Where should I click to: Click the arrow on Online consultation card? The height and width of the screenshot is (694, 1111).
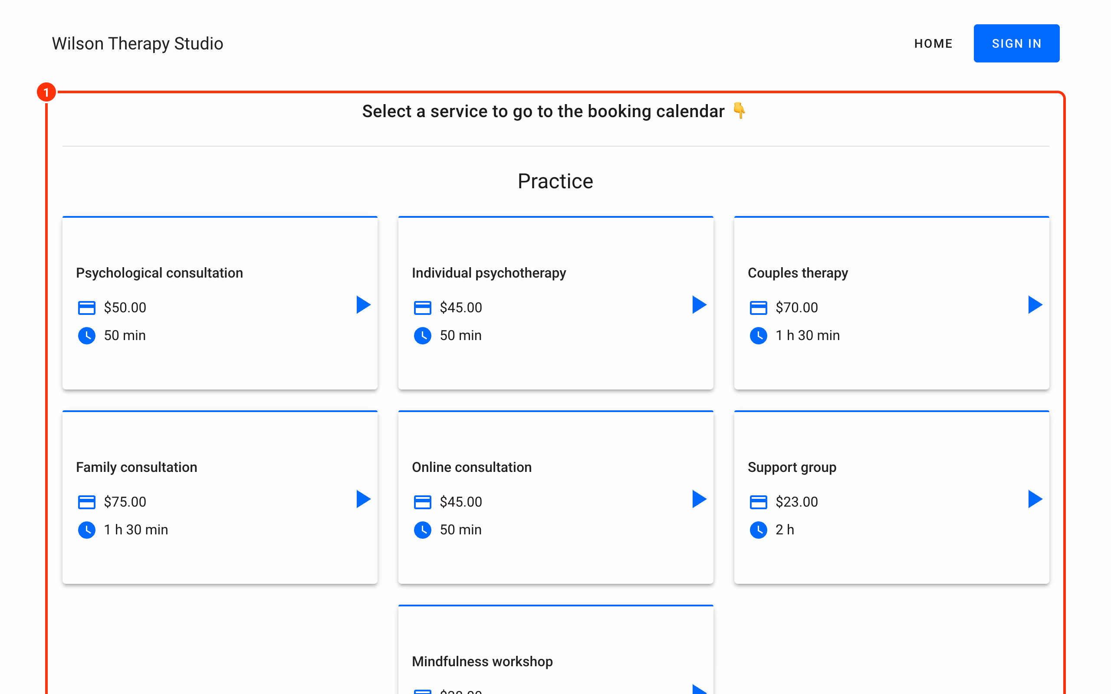pyautogui.click(x=699, y=499)
